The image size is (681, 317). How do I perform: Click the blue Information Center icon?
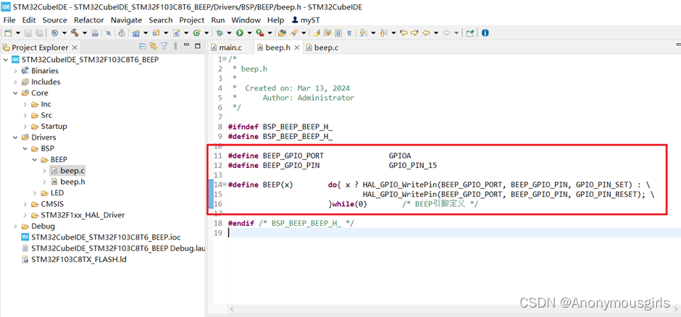pyautogui.click(x=485, y=33)
